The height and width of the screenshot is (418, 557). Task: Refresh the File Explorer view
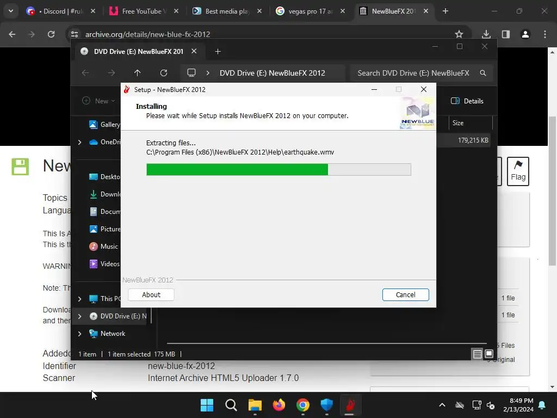163,73
